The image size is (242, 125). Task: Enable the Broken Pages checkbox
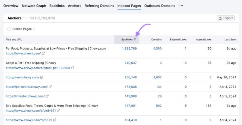(9, 29)
